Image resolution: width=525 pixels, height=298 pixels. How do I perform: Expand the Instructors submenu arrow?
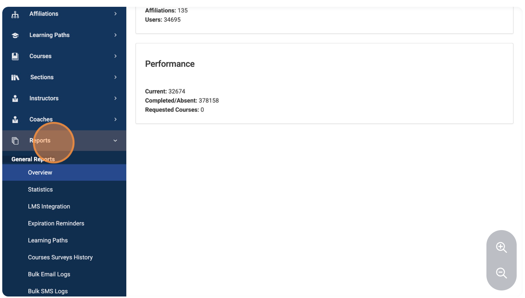coord(115,98)
